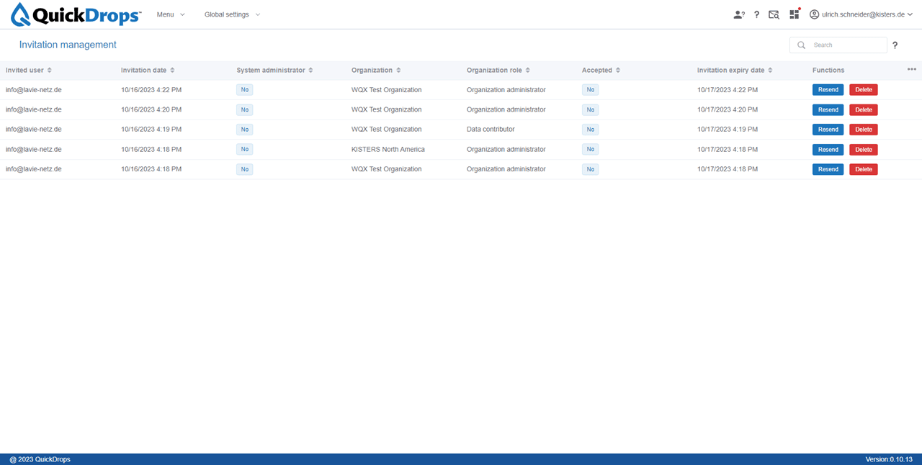Click the QuickDrops logo
Screen dimensions: 922x465
point(76,14)
